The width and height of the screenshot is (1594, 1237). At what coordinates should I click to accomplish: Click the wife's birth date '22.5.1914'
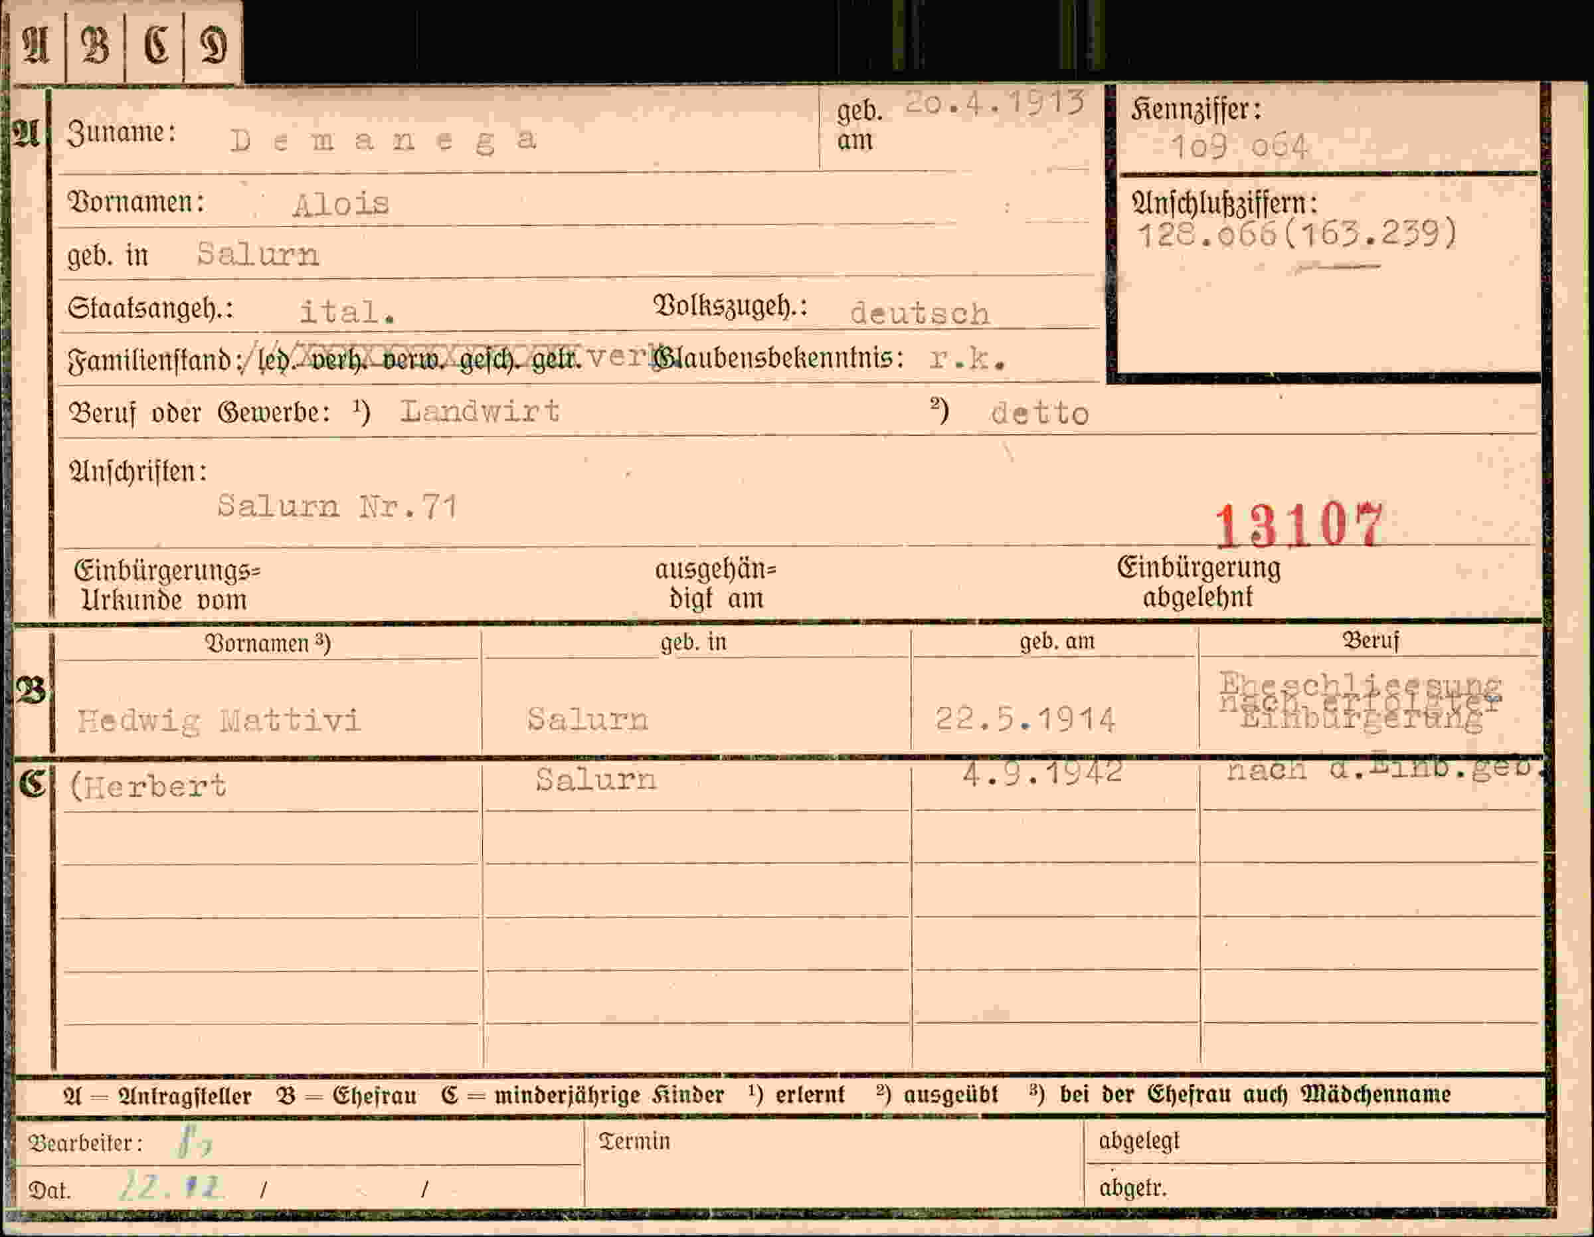[1025, 720]
